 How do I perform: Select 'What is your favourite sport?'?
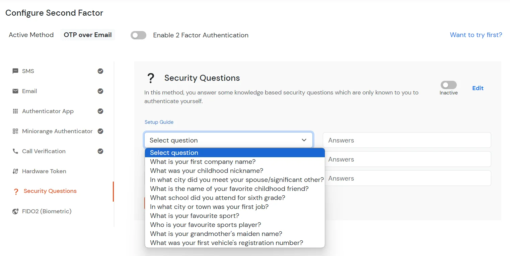tap(194, 216)
